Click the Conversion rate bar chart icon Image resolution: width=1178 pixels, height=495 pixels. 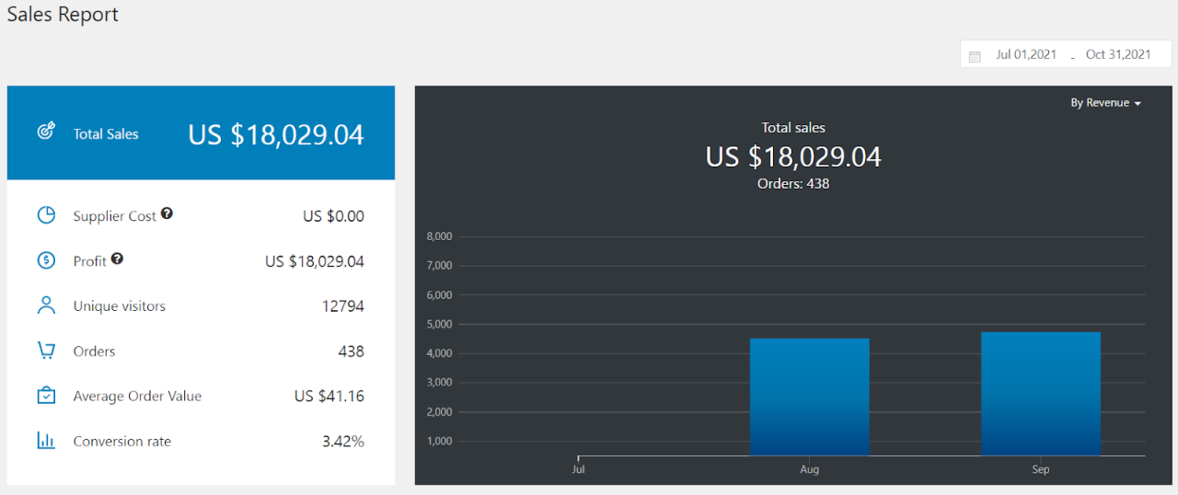pos(46,441)
